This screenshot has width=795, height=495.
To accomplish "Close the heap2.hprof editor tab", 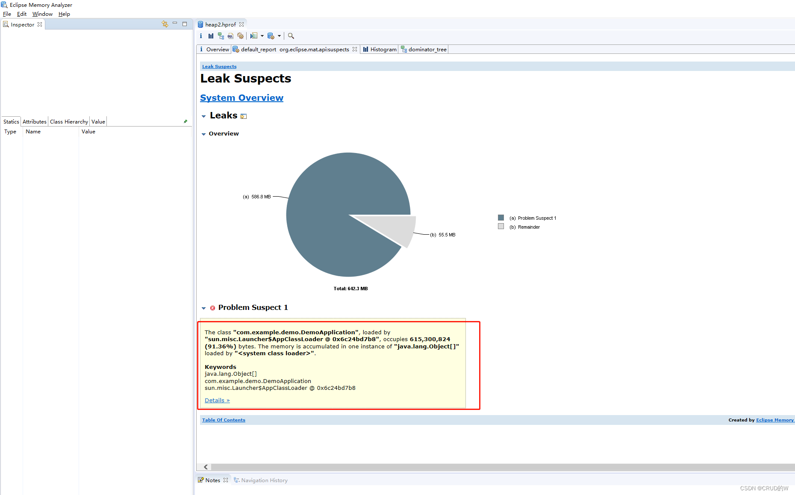I will pos(241,24).
